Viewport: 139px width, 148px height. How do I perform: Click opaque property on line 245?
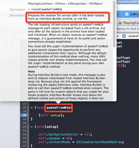[x=54, y=138]
